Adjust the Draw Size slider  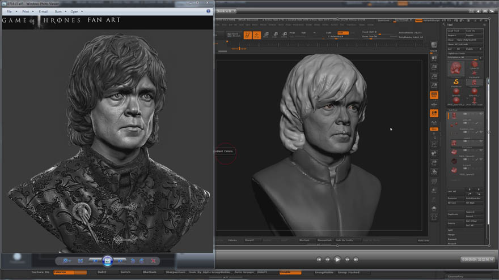[379, 37]
